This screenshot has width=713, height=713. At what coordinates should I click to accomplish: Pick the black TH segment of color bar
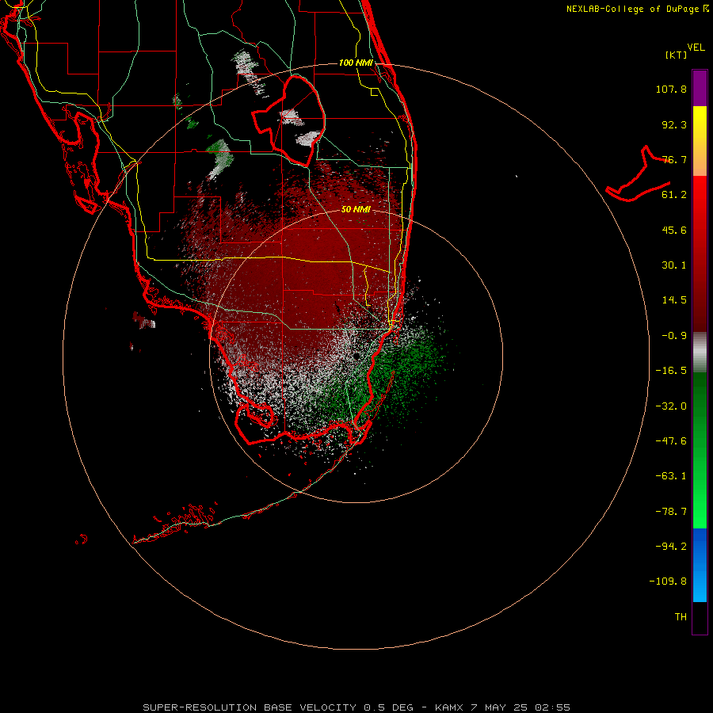(700, 617)
